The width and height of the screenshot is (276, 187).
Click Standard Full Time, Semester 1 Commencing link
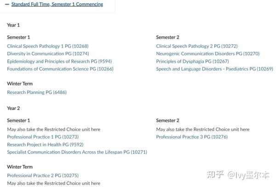tap(57, 4)
